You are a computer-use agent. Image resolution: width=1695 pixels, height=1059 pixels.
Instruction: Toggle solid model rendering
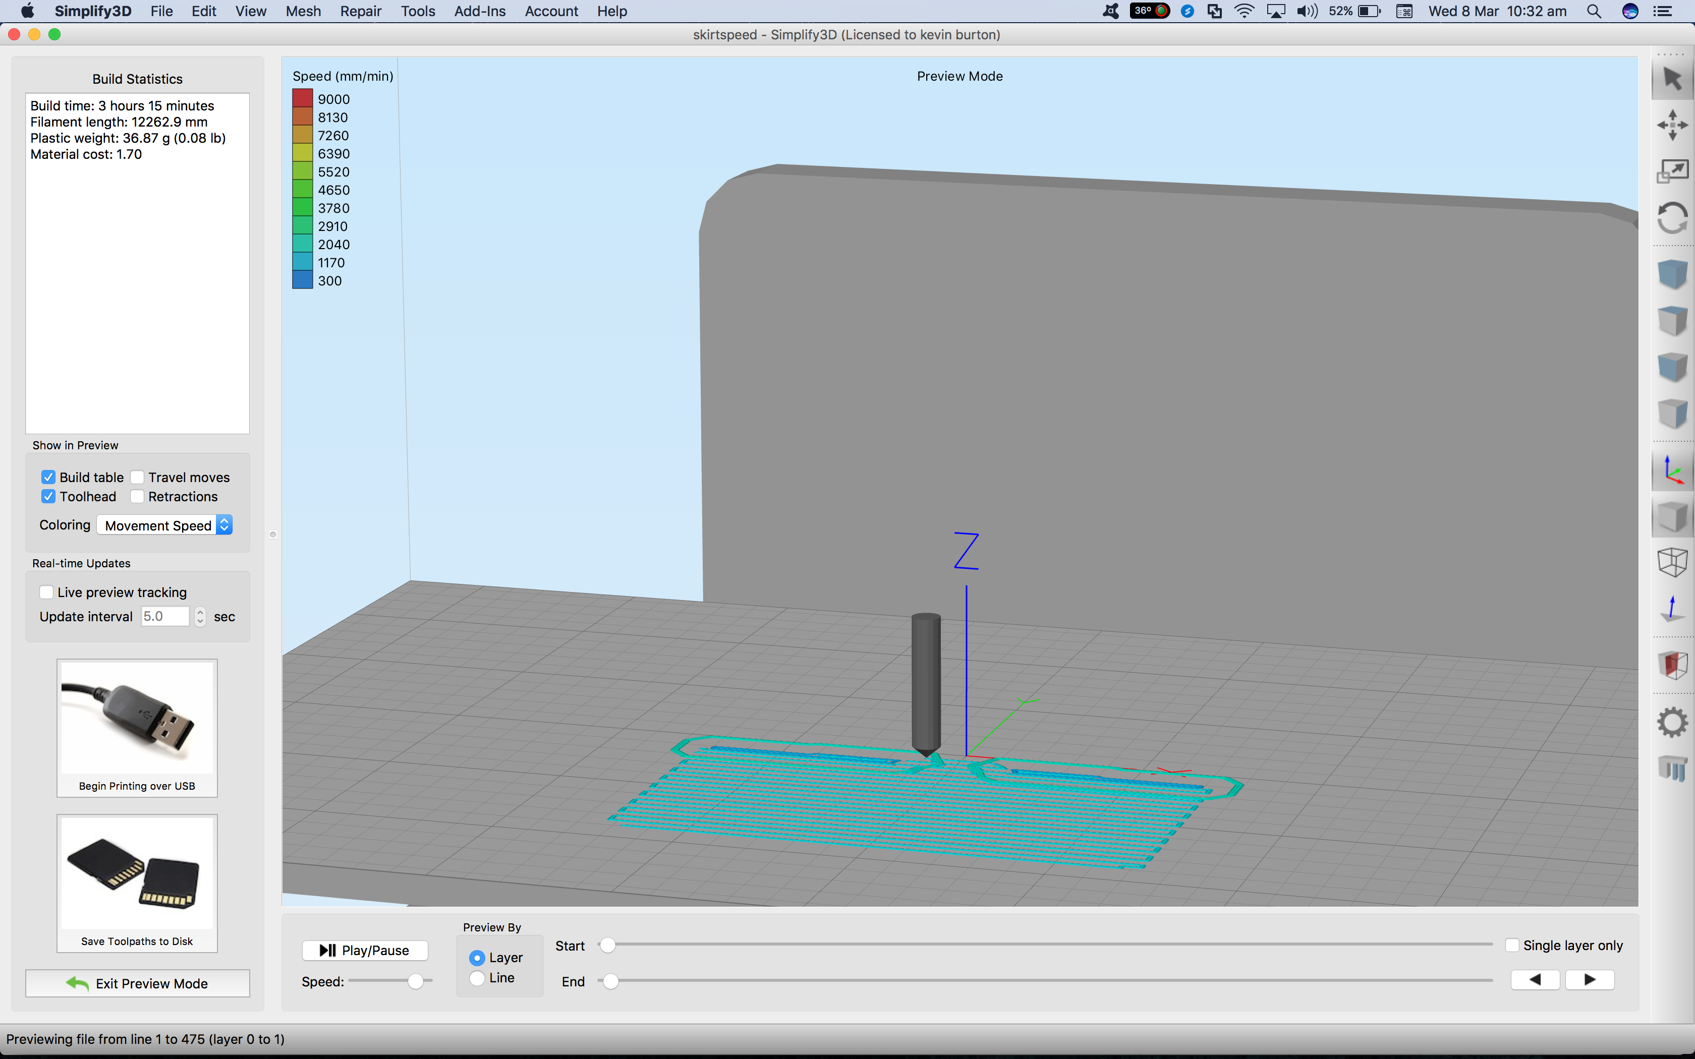[1672, 517]
